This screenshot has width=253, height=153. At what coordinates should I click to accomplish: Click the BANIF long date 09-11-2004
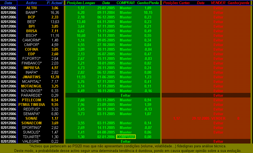click(106, 13)
